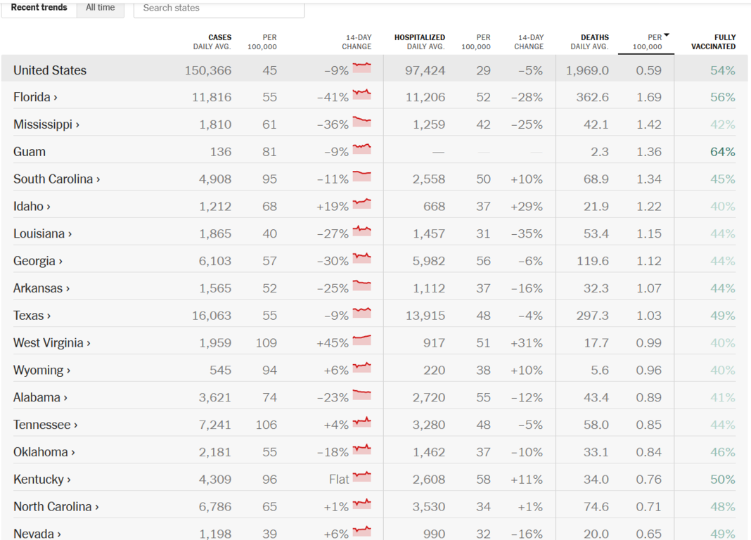Open the South Carolina state page

(x=56, y=179)
